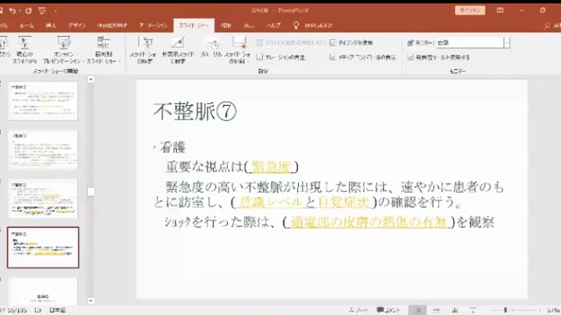Select the highlighted 不整脈⑦ slide thumbnail
Image resolution: width=561 pixels, height=315 pixels.
pyautogui.click(x=43, y=247)
